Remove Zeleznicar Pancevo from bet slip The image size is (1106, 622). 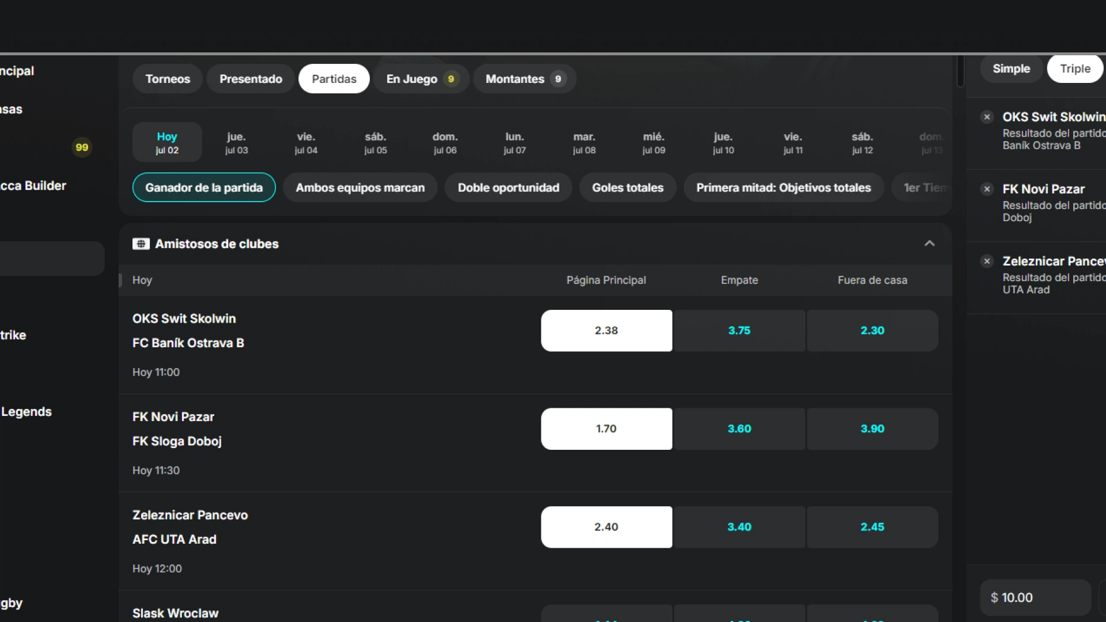pyautogui.click(x=987, y=261)
